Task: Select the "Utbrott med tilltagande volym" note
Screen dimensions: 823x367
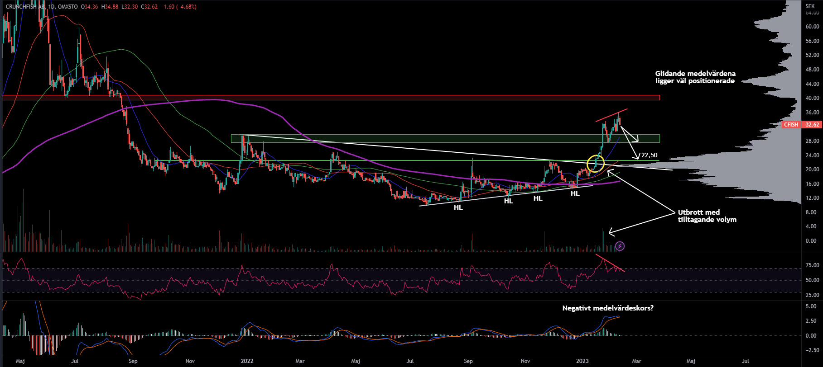Action: 707,216
